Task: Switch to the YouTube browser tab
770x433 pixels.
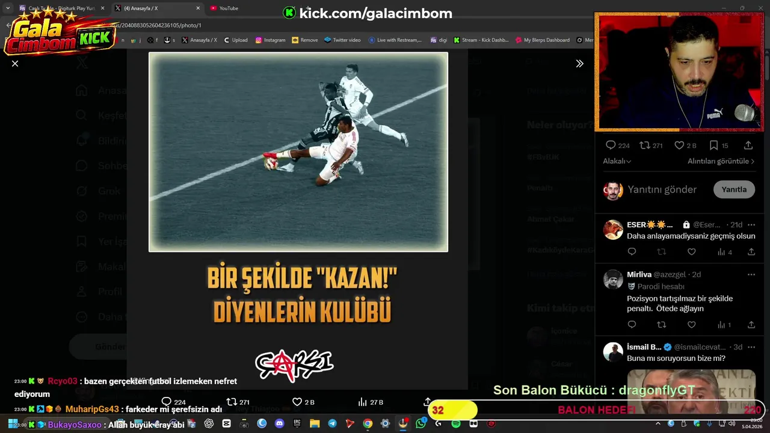Action: (x=229, y=8)
